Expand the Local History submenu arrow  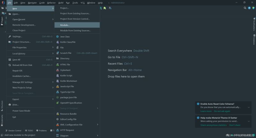pos(53,53)
